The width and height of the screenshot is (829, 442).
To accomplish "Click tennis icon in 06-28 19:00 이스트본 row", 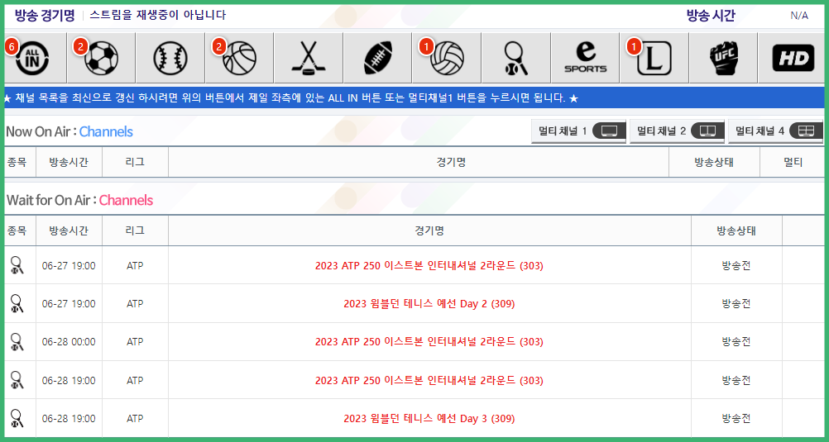I will [17, 380].
